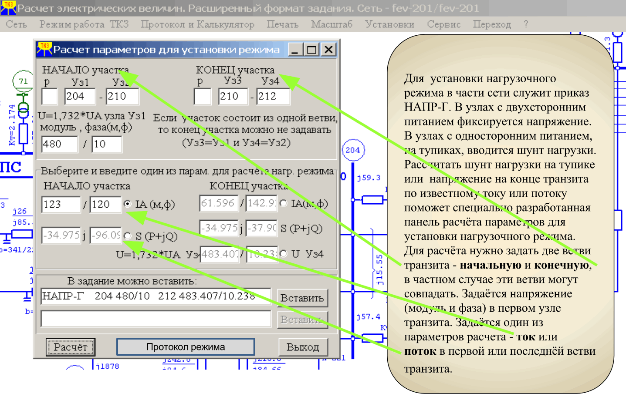Maximize the mode parameters dialog
The height and width of the screenshot is (397, 626).
311,50
